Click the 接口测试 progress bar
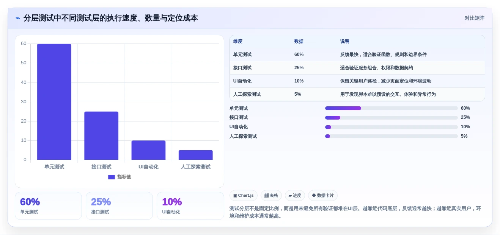This screenshot has width=500, height=235. click(391, 118)
